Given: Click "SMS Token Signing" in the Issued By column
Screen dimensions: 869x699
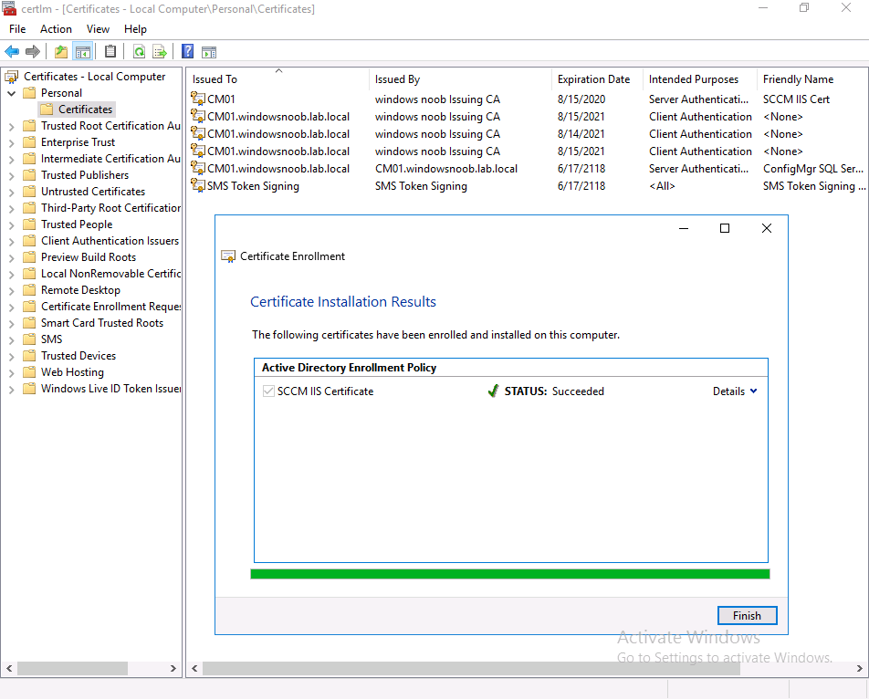Looking at the screenshot, I should (x=421, y=186).
